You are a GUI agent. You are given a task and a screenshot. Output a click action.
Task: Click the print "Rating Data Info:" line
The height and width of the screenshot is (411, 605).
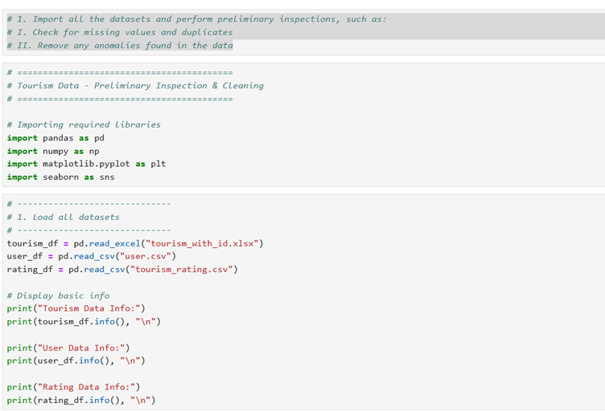[x=73, y=387]
